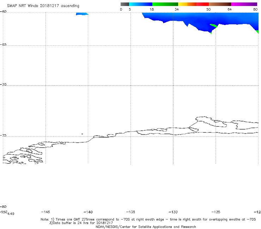Click the red segment of the color bar near 50

[x=202, y=4]
